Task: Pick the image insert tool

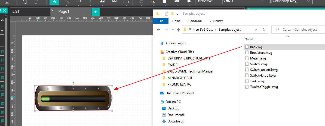Action: (102, 2)
